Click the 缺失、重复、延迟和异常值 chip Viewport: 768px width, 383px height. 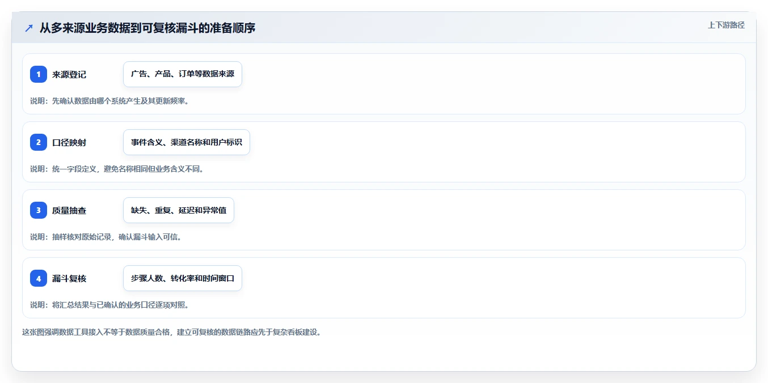point(179,210)
